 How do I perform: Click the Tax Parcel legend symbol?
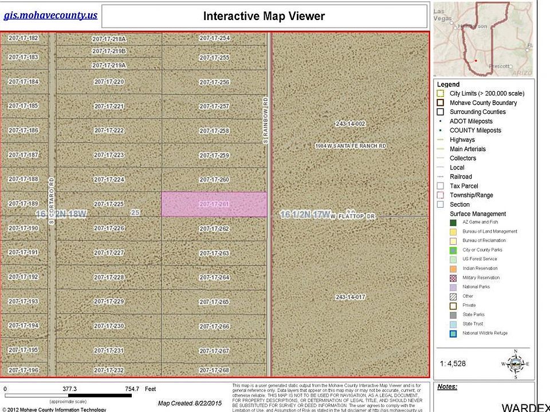440,186
